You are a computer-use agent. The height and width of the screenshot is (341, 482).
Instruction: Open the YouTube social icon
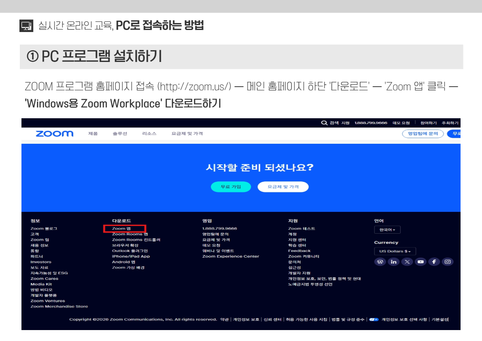point(420,262)
